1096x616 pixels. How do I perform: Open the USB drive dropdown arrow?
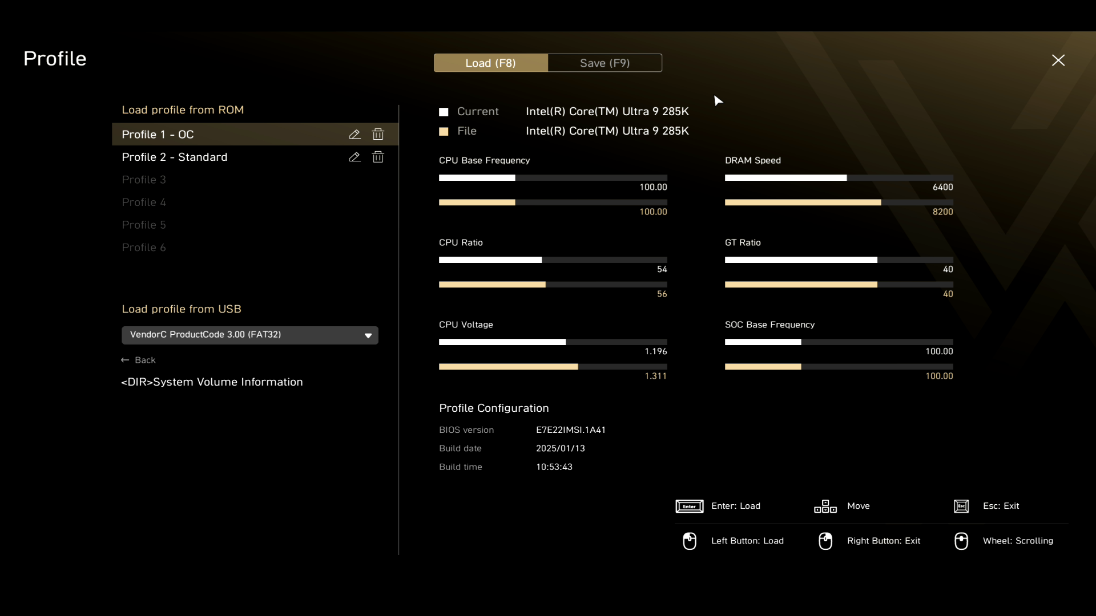point(368,335)
